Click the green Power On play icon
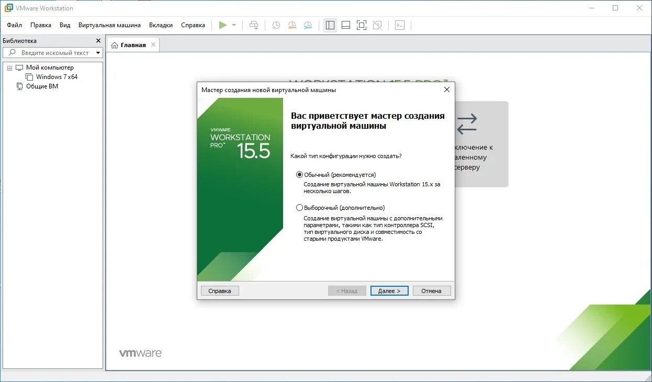Image resolution: width=652 pixels, height=382 pixels. coord(223,25)
